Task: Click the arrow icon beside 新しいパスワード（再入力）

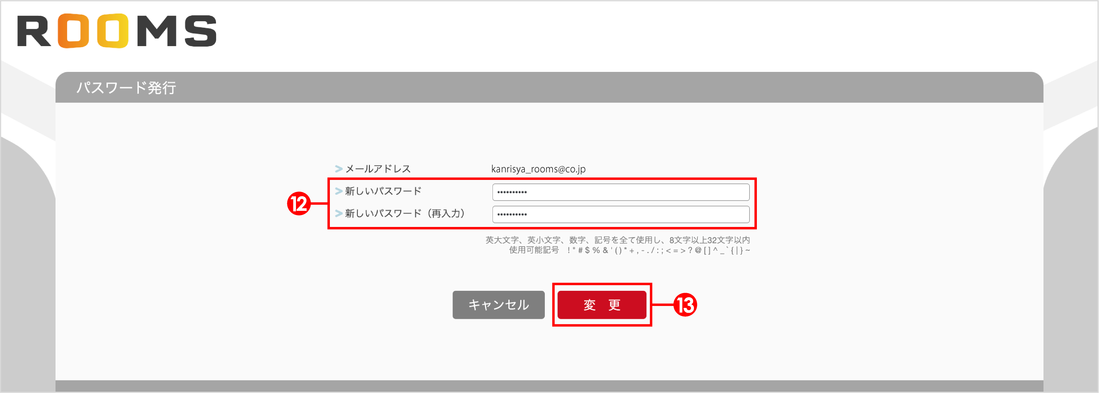Action: tap(339, 214)
